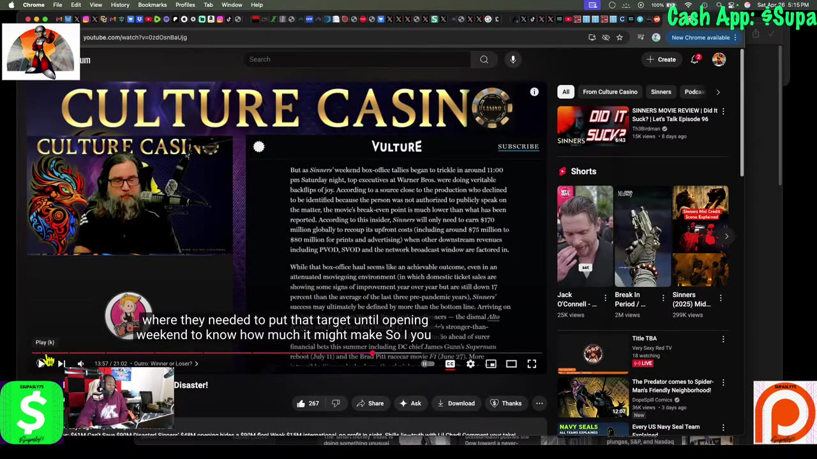Click 'New Chrome available' update button
817x459 pixels.
click(x=703, y=38)
